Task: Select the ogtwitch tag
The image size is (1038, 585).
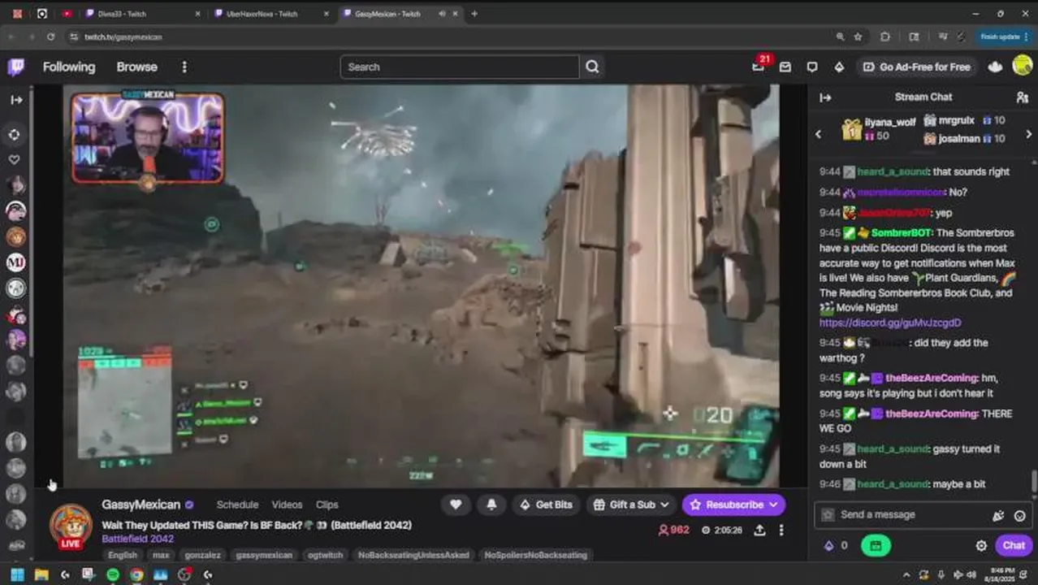Action: [x=325, y=555]
